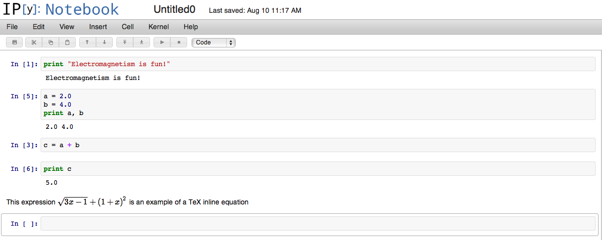602x240 pixels.
Task: Cut the selected cell with the scissors icon
Action: tap(34, 42)
